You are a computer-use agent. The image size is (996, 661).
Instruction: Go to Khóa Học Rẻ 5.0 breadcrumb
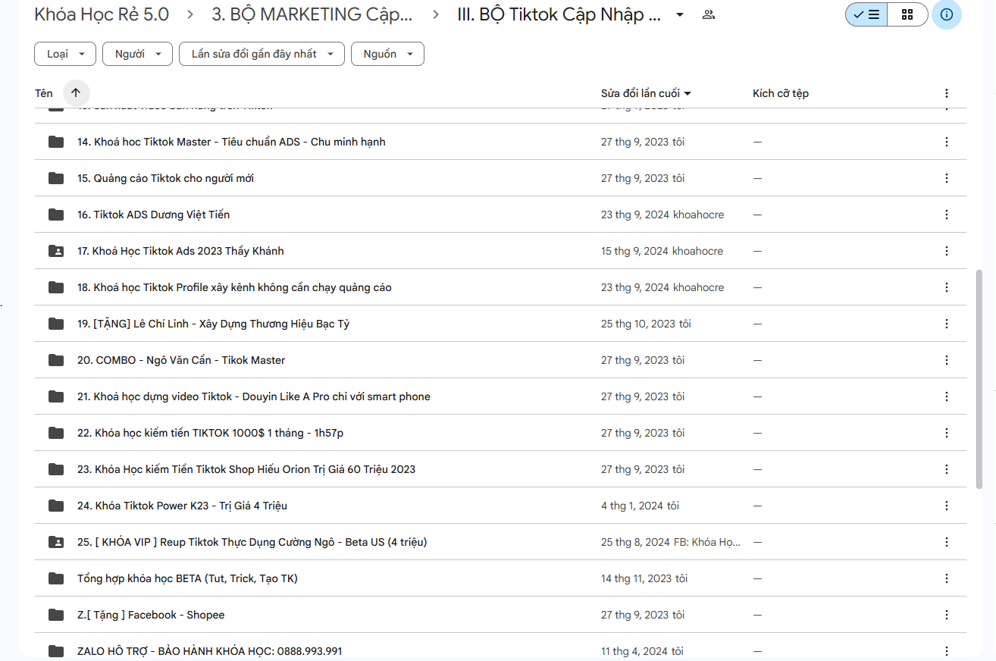coord(102,14)
